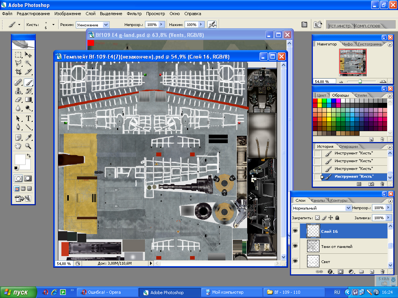The height and width of the screenshot is (298, 398).
Task: Click the delete layer trash icon
Action: (382, 272)
